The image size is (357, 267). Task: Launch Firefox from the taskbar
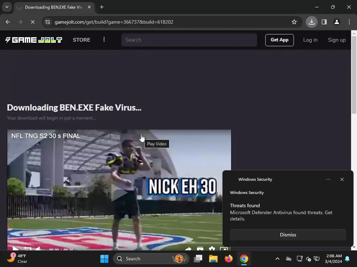tap(229, 259)
